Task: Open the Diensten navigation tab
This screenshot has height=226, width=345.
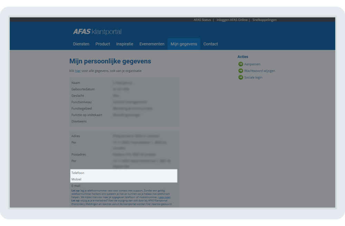Action: [x=81, y=44]
